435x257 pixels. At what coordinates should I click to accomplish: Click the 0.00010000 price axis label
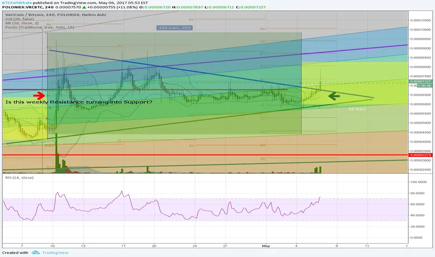pos(421,30)
